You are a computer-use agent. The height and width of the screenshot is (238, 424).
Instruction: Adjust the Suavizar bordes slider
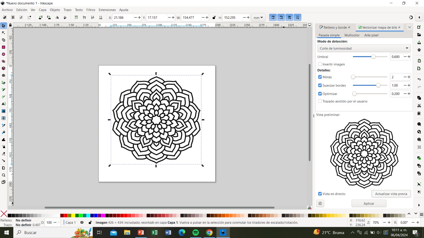tap(370, 85)
